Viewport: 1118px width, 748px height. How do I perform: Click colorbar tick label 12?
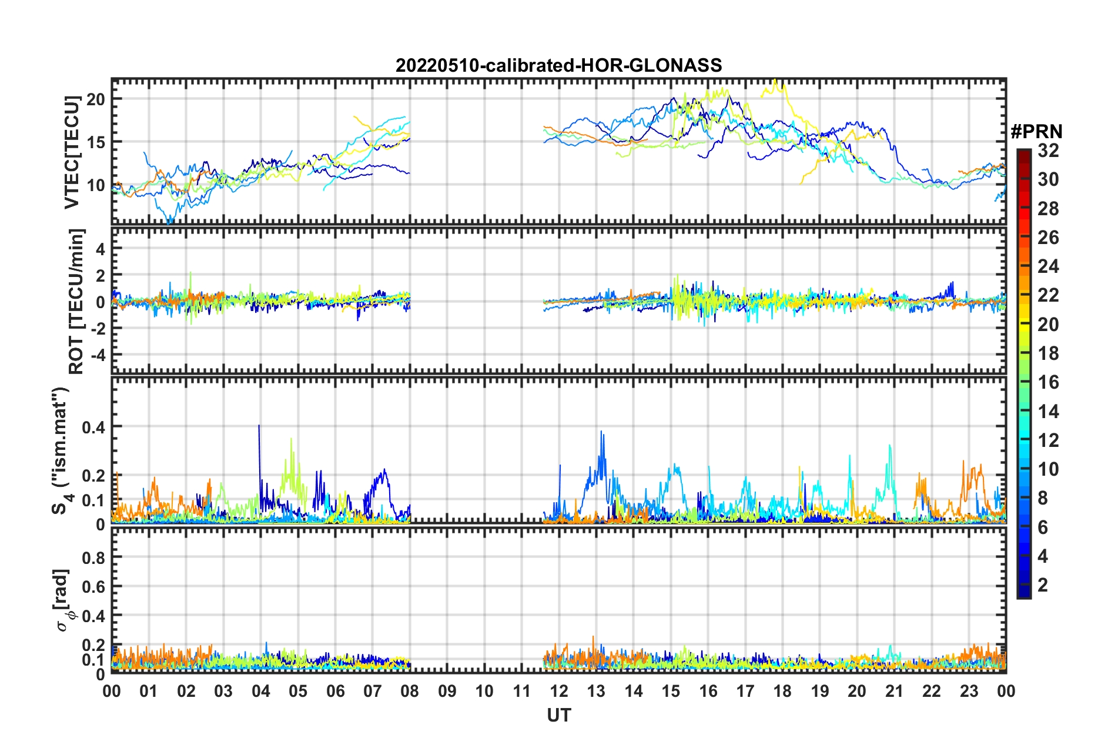pos(1048,440)
